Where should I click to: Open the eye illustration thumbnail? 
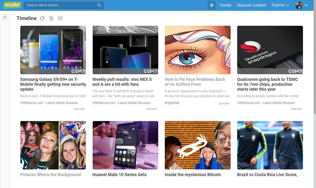pyautogui.click(x=197, y=50)
